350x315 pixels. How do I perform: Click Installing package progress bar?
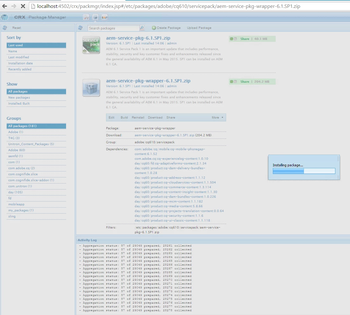pyautogui.click(x=304, y=171)
